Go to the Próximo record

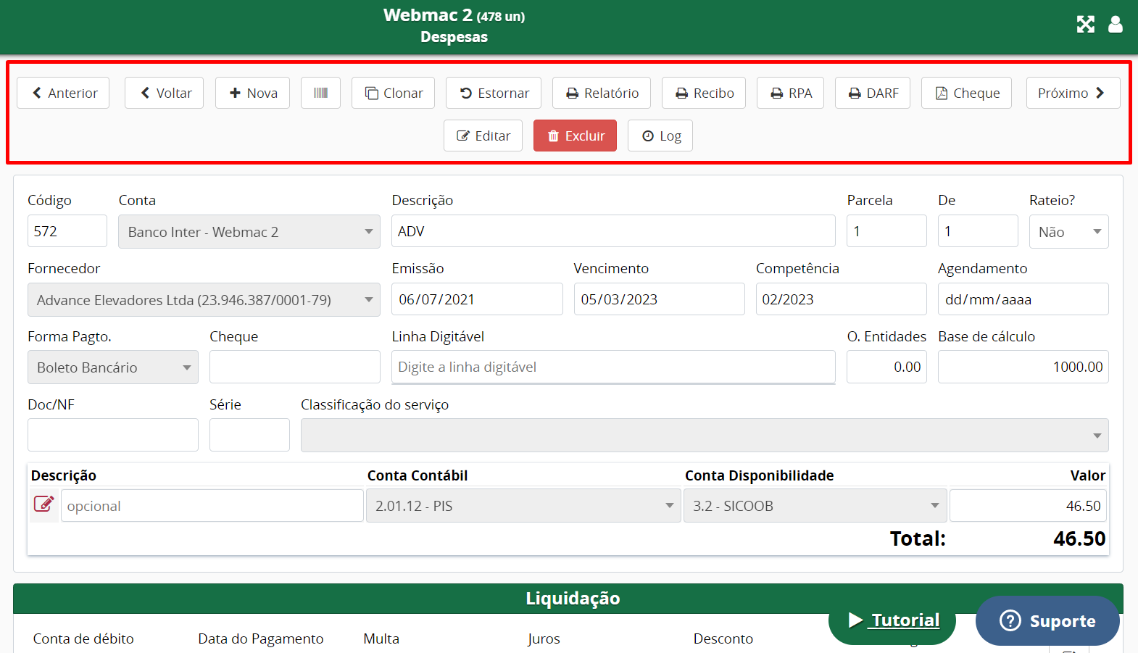pyautogui.click(x=1072, y=93)
